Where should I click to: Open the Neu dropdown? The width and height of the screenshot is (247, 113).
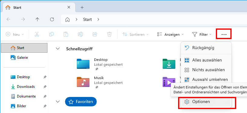click(15, 34)
